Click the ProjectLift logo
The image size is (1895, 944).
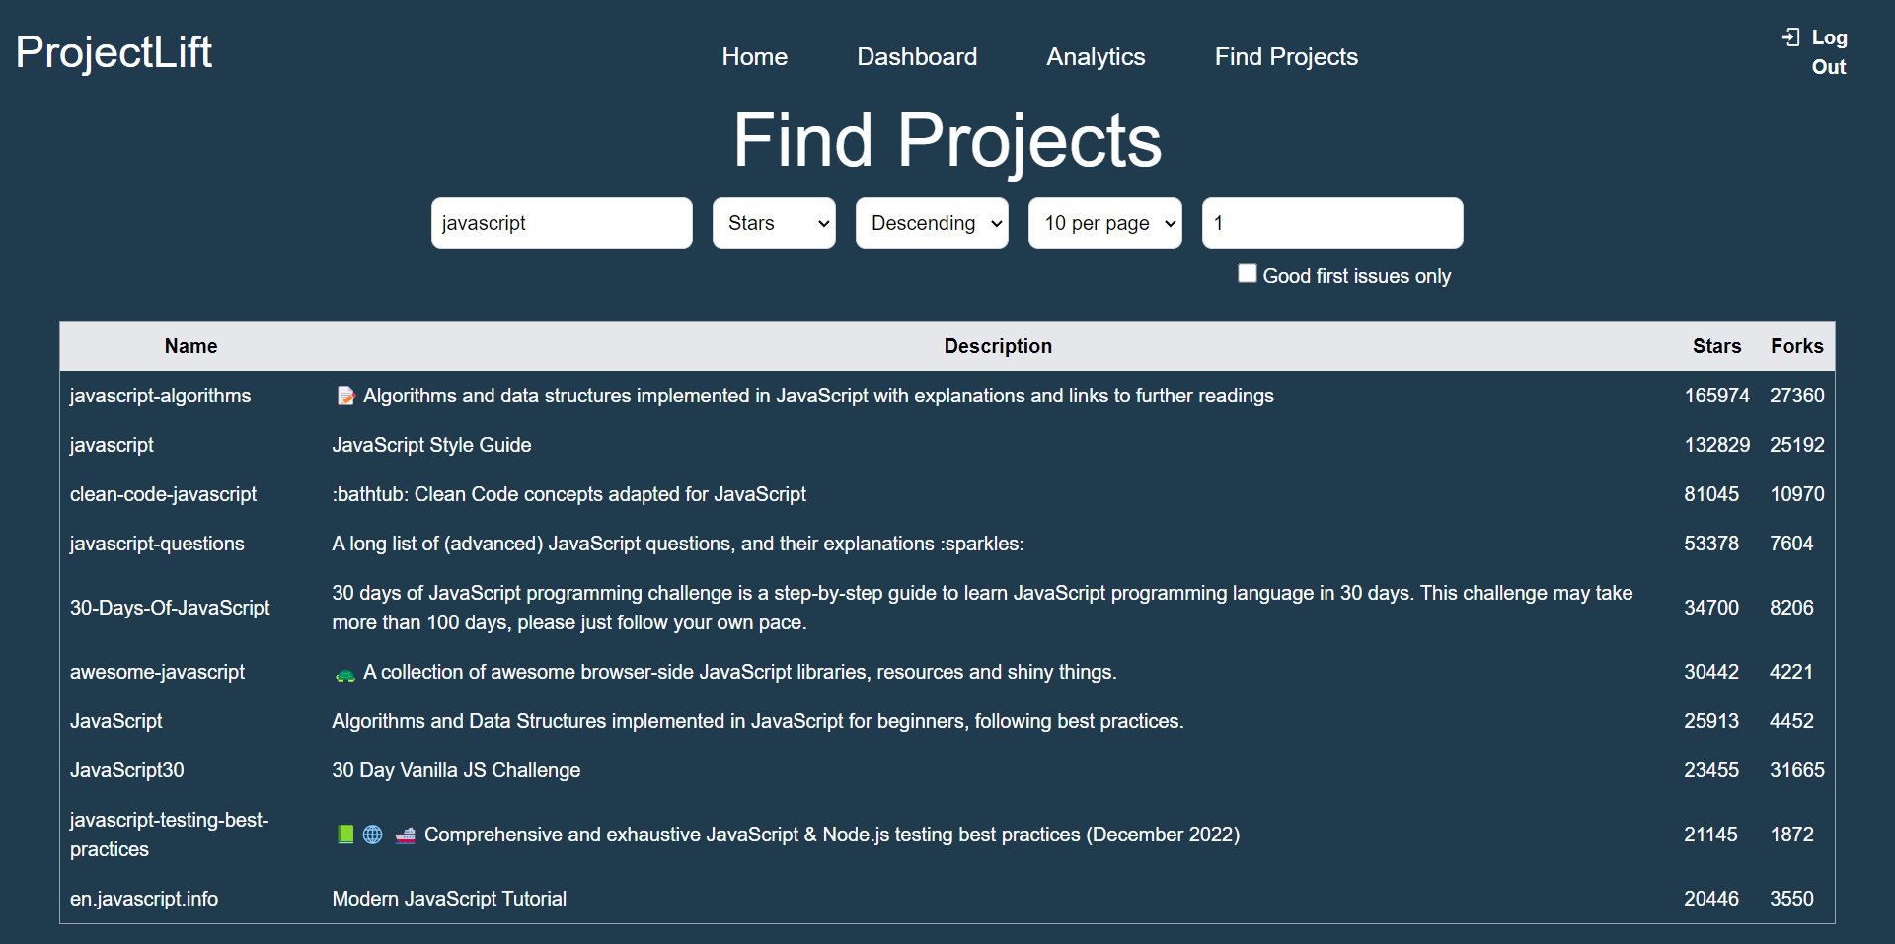[x=114, y=52]
